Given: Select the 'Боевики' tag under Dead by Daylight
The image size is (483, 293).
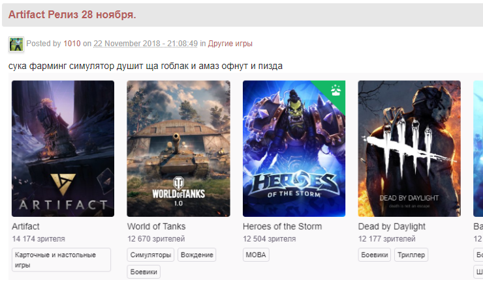Looking at the screenshot, I should (374, 255).
